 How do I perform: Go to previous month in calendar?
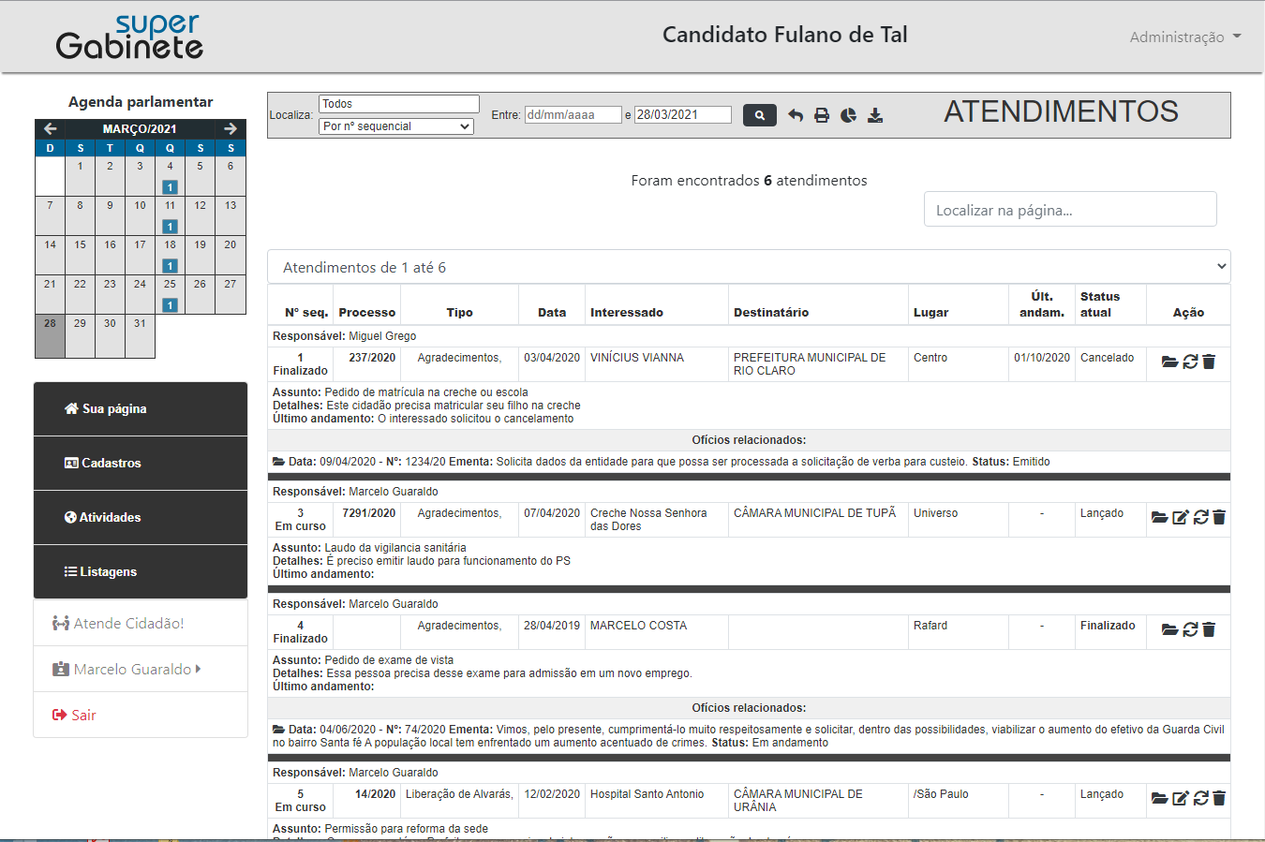click(x=51, y=128)
